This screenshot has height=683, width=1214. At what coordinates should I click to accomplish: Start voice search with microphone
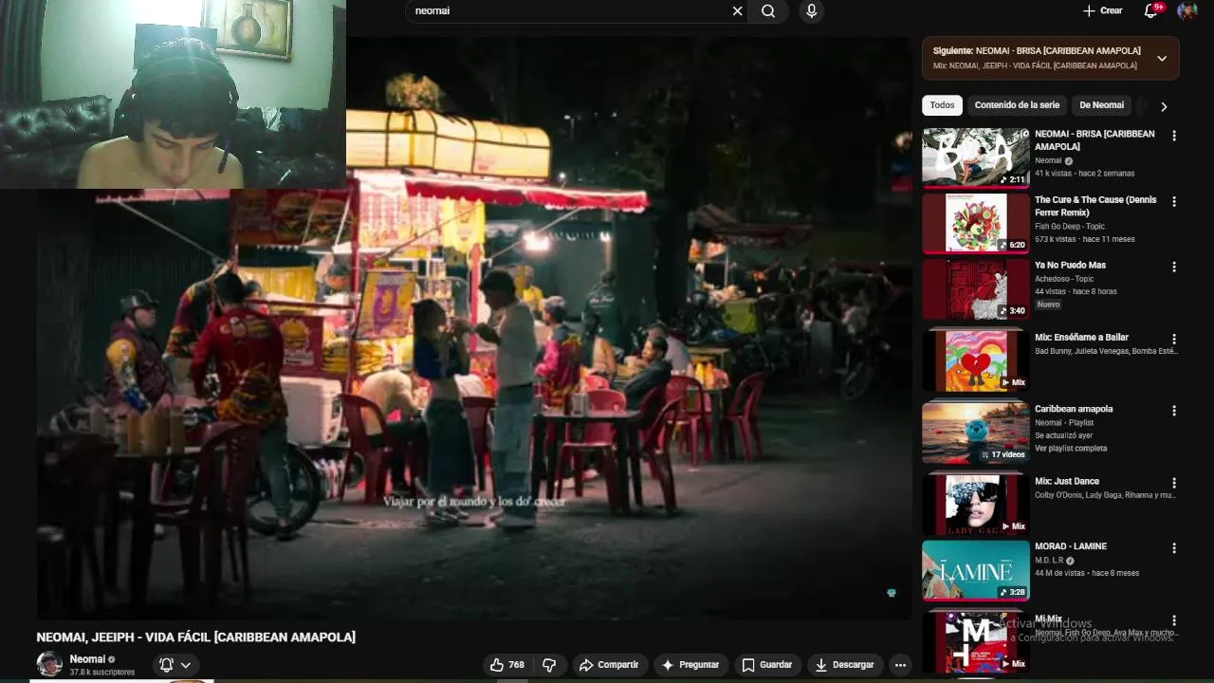[x=811, y=11]
